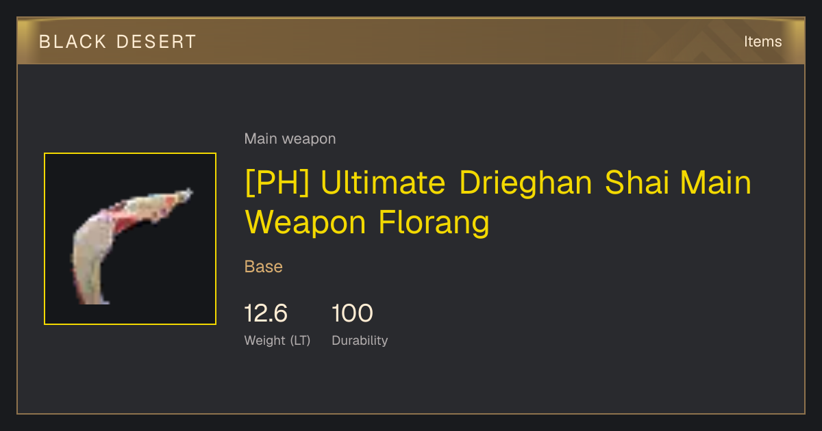Click the 100 durability value
This screenshot has height=431, width=822.
tap(352, 313)
